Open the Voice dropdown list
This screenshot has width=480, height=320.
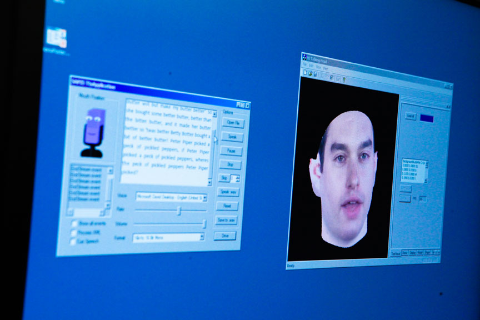(203, 198)
